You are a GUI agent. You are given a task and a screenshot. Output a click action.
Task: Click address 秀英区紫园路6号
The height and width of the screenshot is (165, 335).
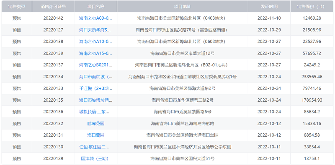(x=183, y=112)
